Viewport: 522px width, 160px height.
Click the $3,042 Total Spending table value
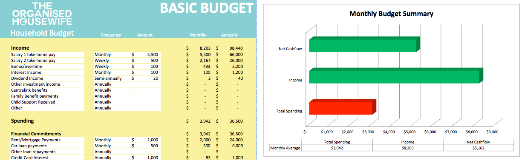[337, 148]
